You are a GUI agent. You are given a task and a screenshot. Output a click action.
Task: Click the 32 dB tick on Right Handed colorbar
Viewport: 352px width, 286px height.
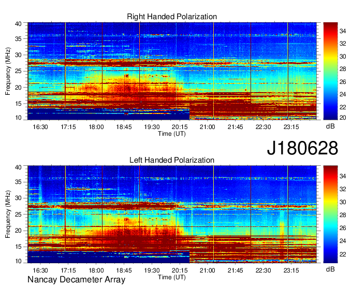pos(343,44)
